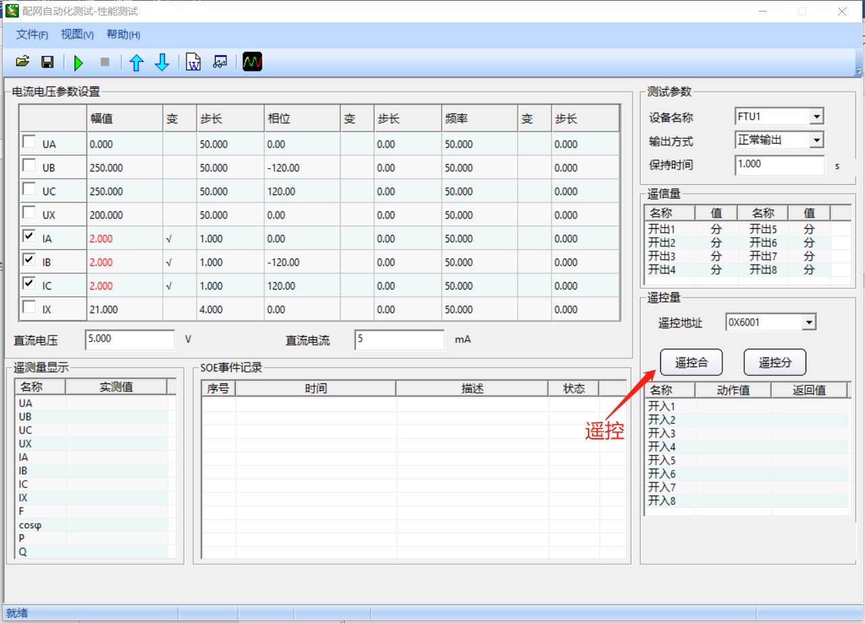Enable the UA channel checkbox

coord(30,142)
